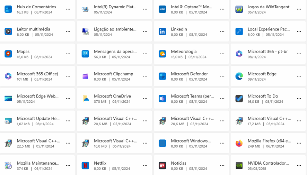Click the '101 MB' size text

point(23,80)
